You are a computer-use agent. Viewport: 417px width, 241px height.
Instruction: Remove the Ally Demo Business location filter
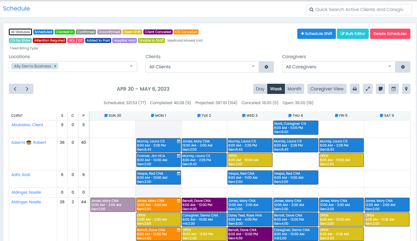pos(55,66)
